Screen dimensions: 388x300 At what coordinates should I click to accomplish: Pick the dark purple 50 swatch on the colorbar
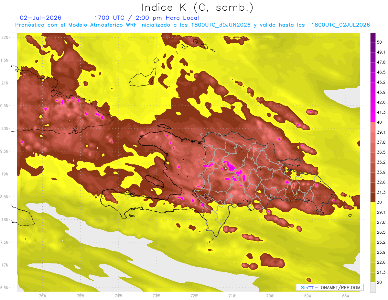(373, 38)
